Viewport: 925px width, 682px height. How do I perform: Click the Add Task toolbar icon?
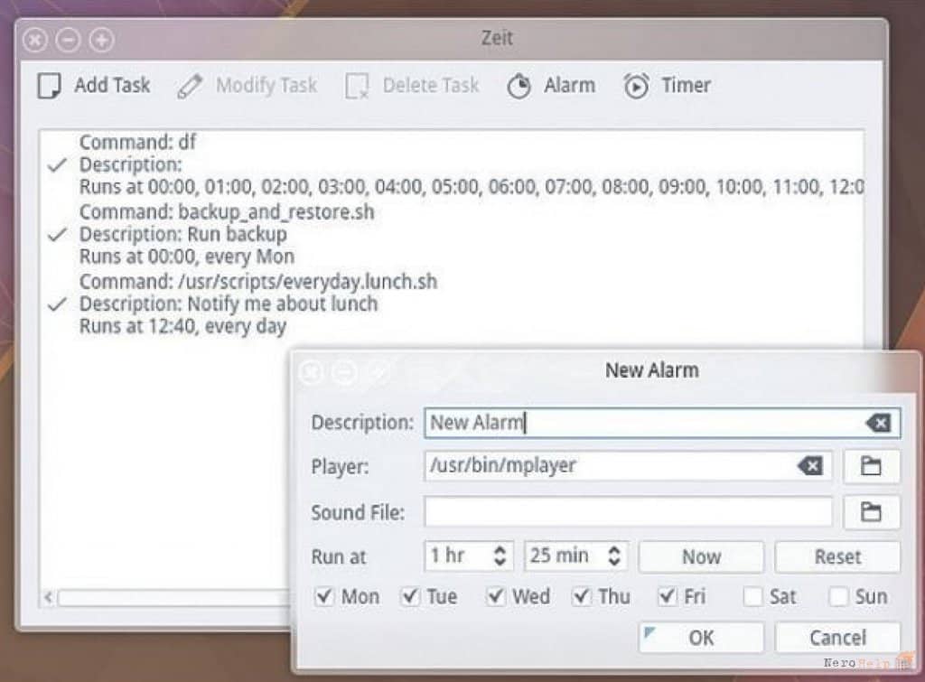(x=49, y=86)
